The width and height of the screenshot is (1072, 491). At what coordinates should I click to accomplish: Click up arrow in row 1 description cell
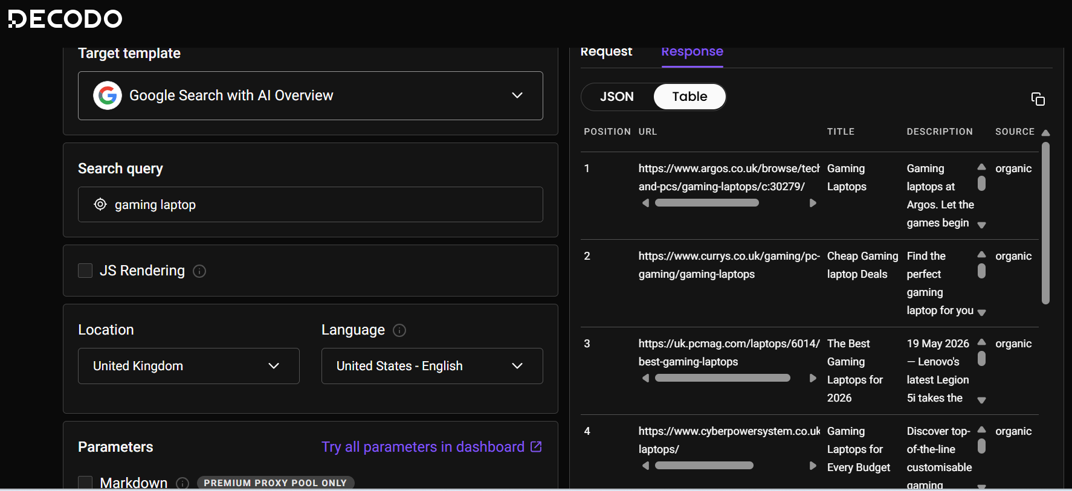pyautogui.click(x=981, y=167)
